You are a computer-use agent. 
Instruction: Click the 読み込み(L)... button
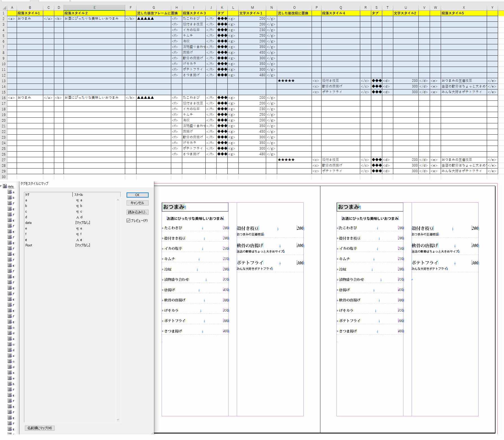137,212
